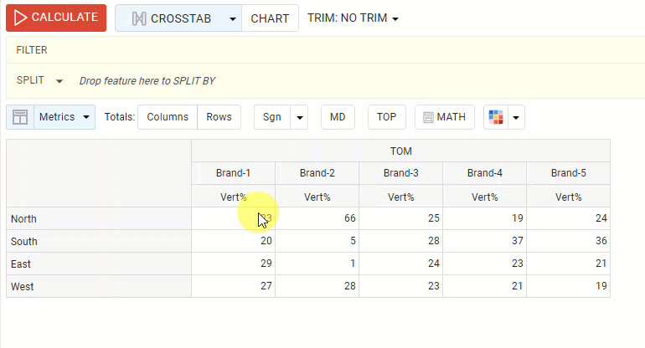Expand the SPLIT dropdown arrow
Viewport: 645px width, 348px height.
(x=59, y=81)
